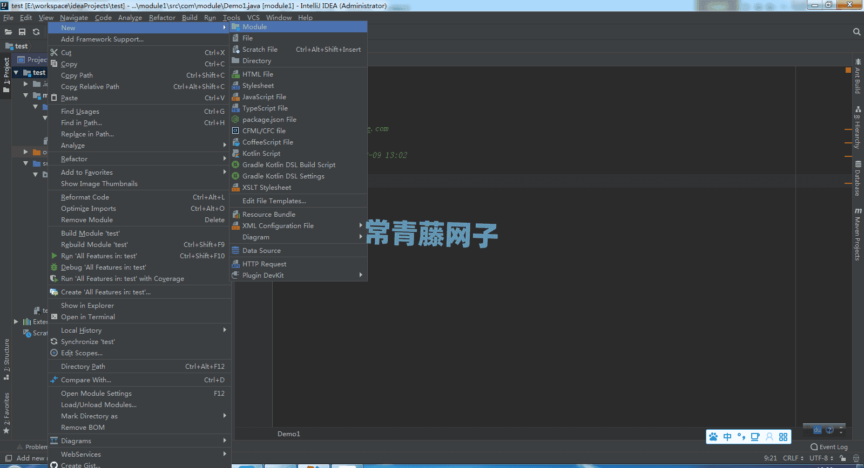Click the Gradle Kotlin DSL Build Script icon
Screen dimensions: 864x468
pyautogui.click(x=235, y=164)
